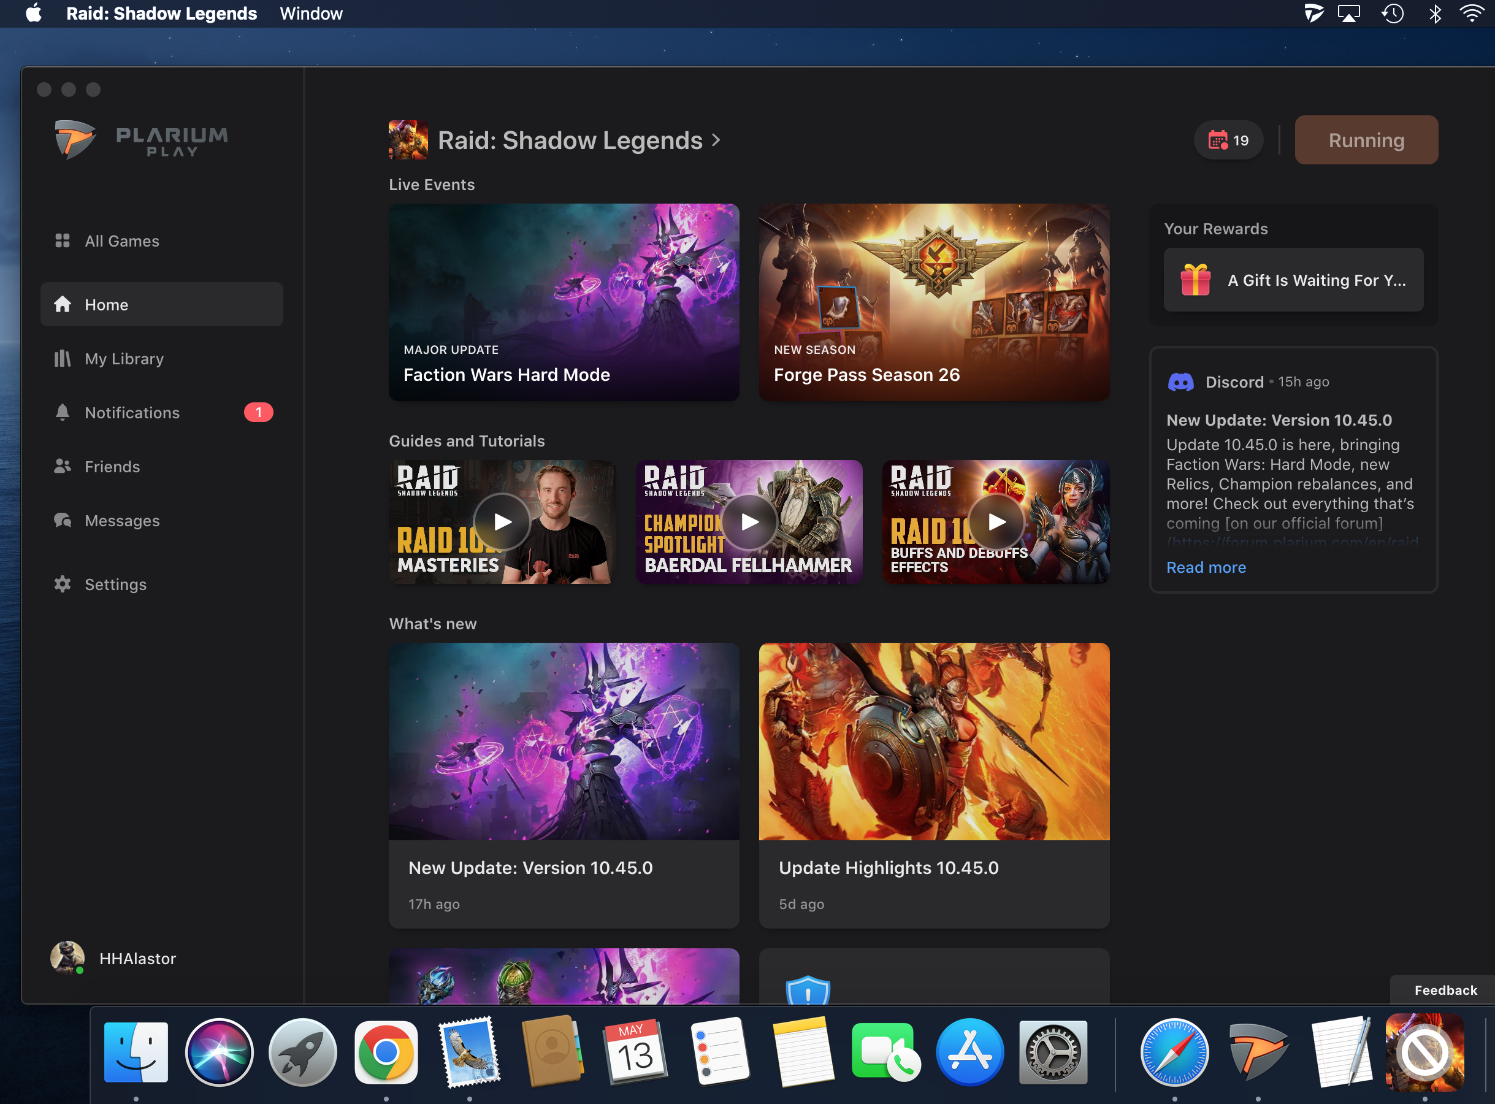Click the HHAlastor profile avatar
The image size is (1495, 1104).
(67, 957)
